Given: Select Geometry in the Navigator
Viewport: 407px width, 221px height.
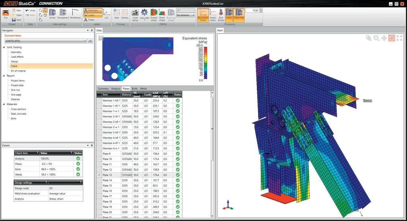Looking at the screenshot, I should 16,52.
